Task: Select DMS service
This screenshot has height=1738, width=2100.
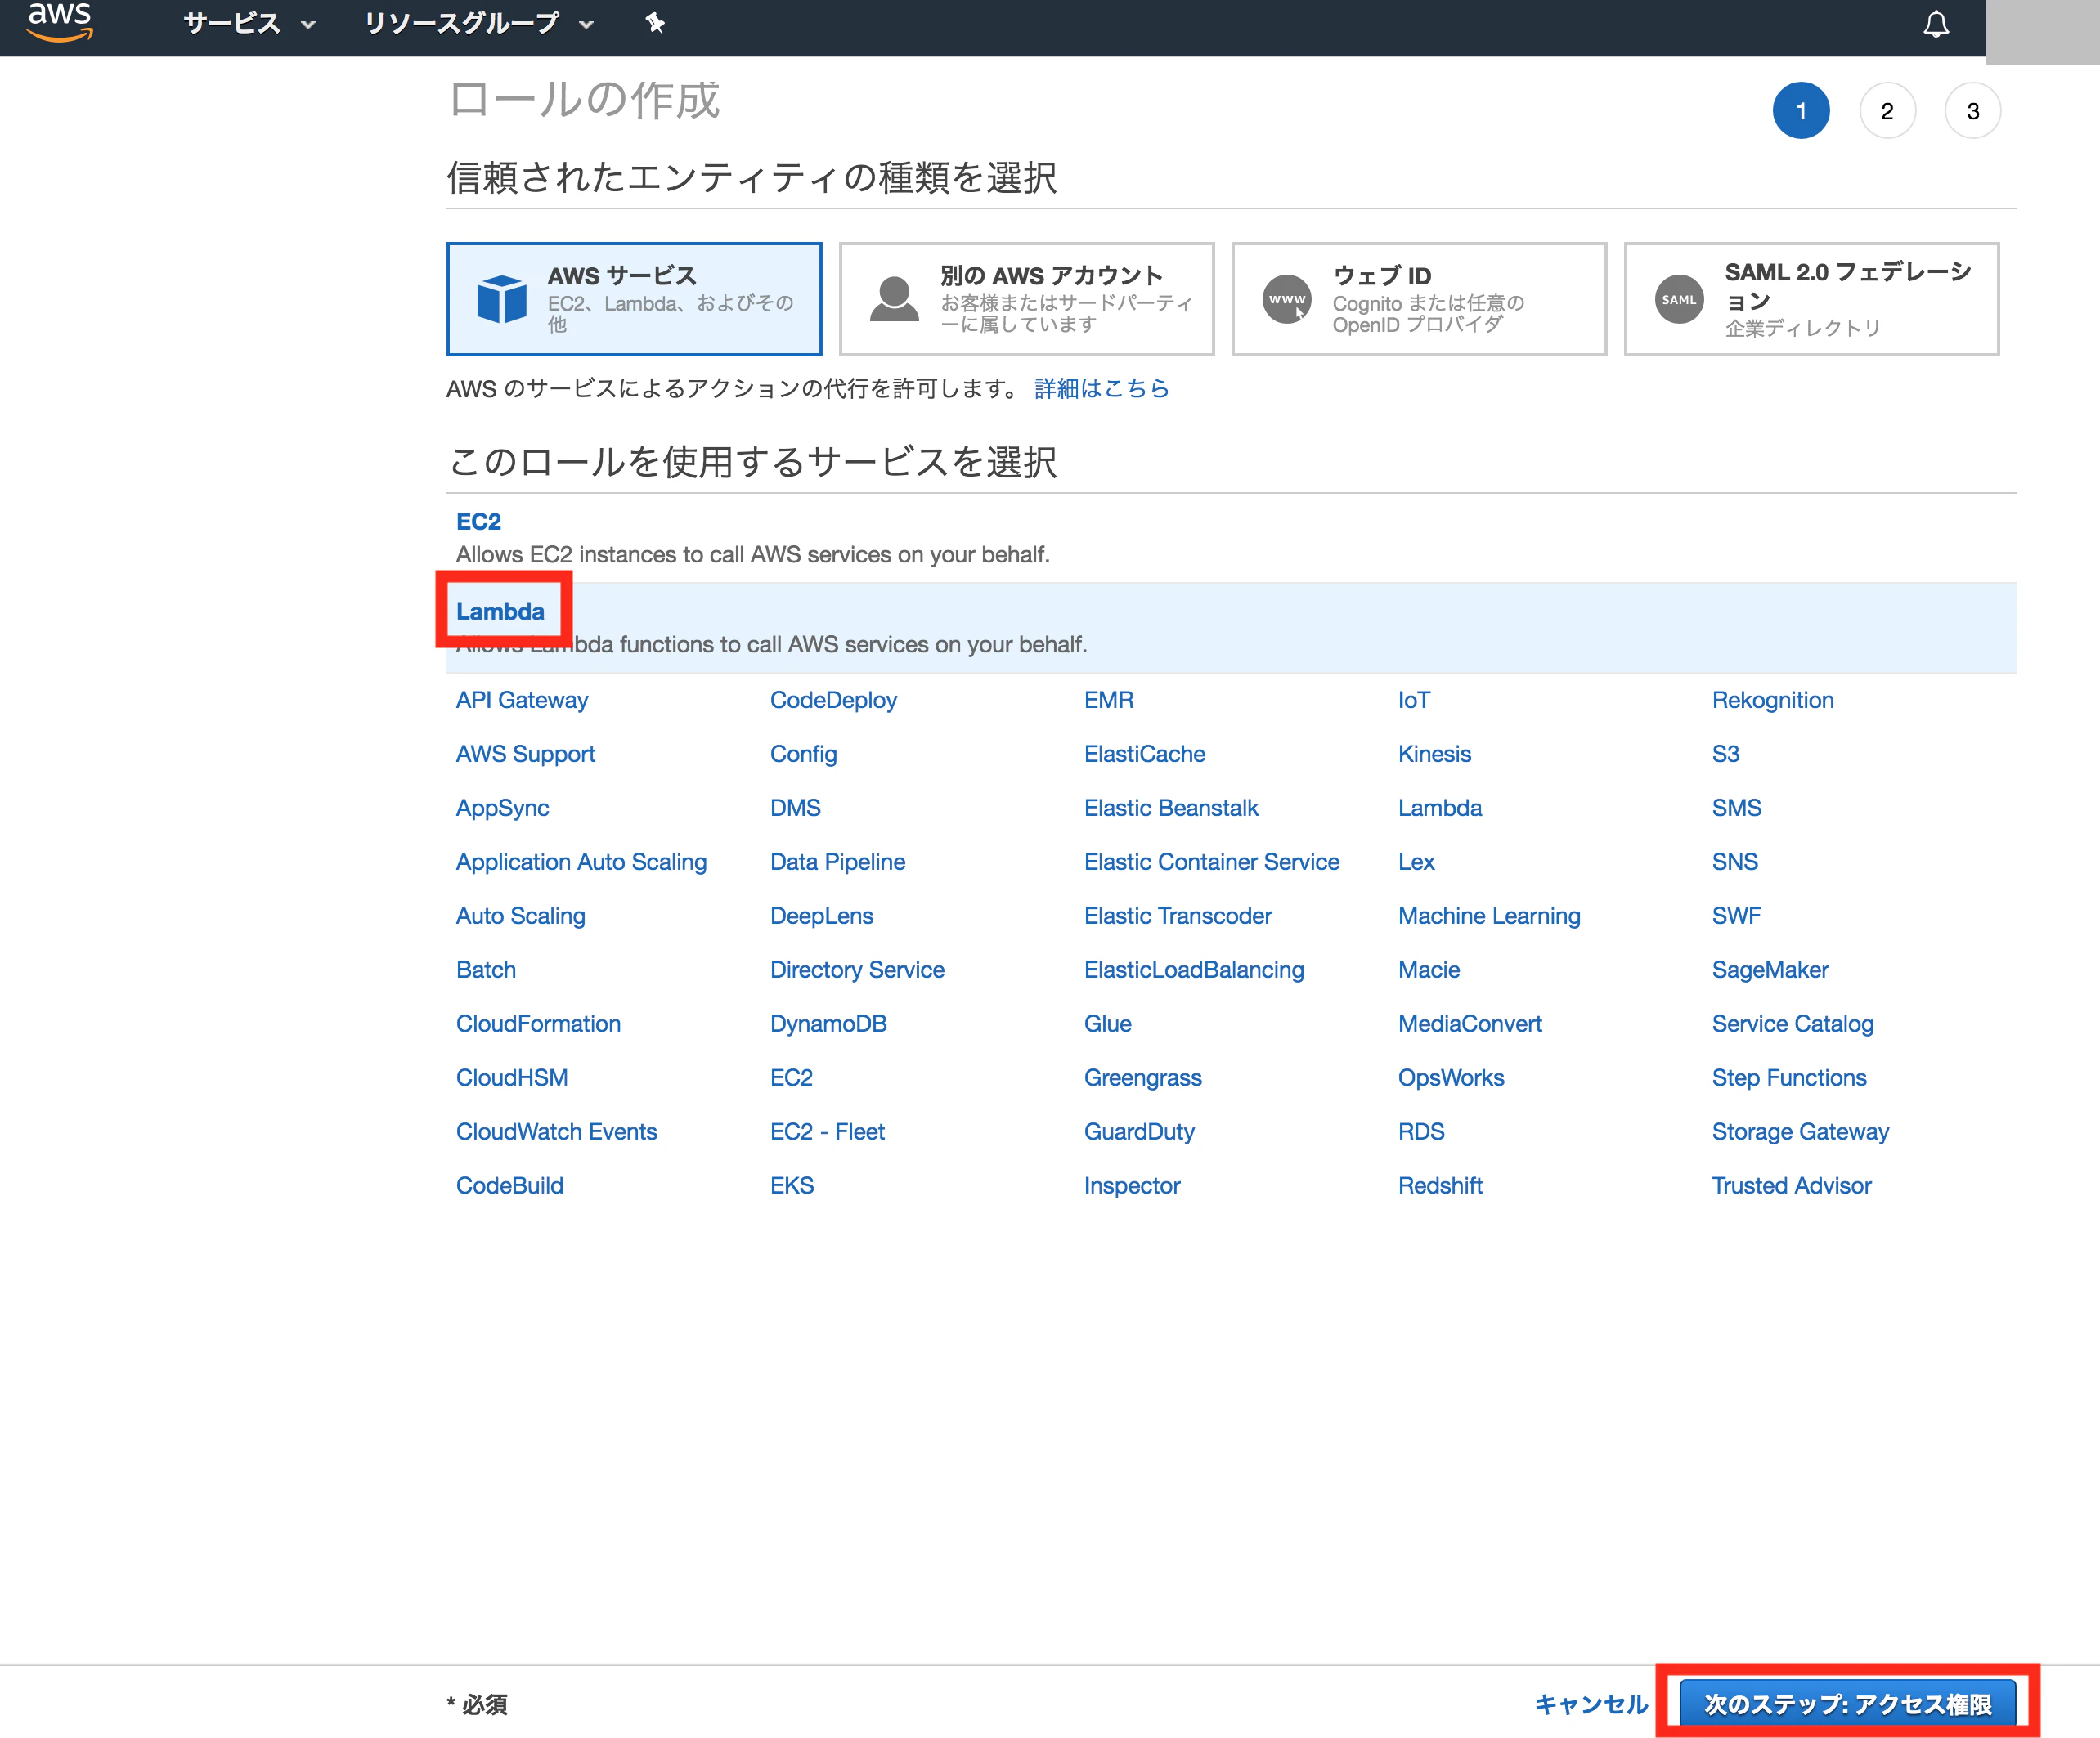Action: [x=795, y=808]
